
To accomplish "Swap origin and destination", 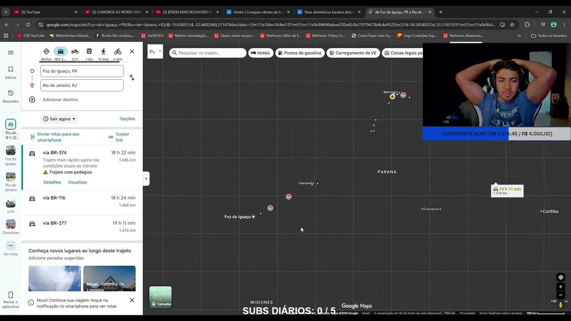I will click(132, 78).
